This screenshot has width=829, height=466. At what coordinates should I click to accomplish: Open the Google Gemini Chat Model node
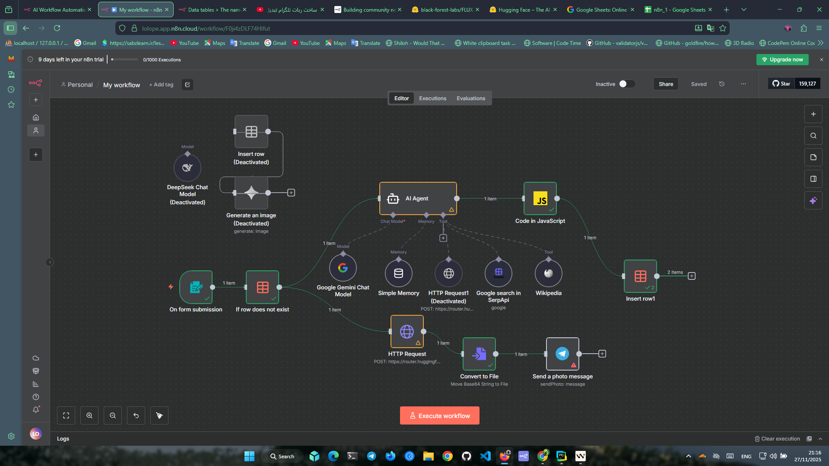343,268
